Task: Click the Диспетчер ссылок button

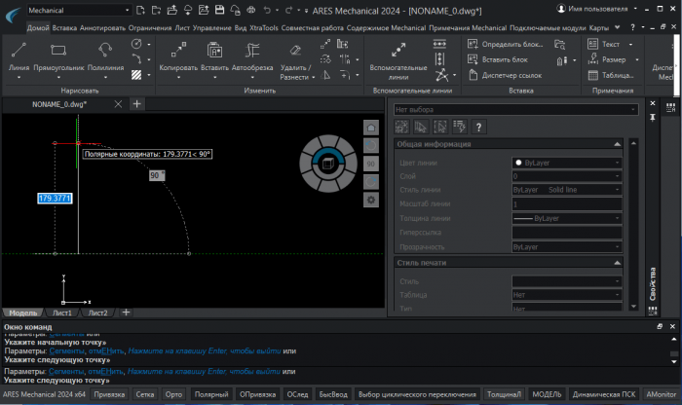Action: [x=510, y=75]
